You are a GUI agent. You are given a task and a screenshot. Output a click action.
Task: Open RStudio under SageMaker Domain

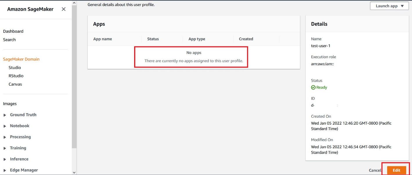(16, 76)
